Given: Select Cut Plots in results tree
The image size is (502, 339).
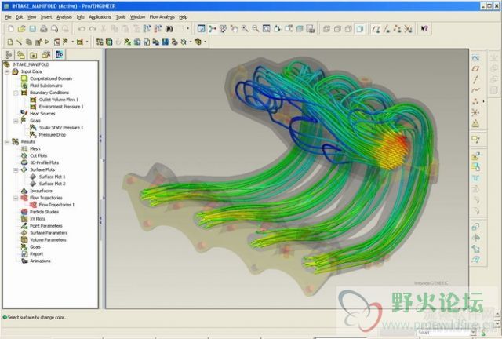Looking at the screenshot, I should [38, 155].
